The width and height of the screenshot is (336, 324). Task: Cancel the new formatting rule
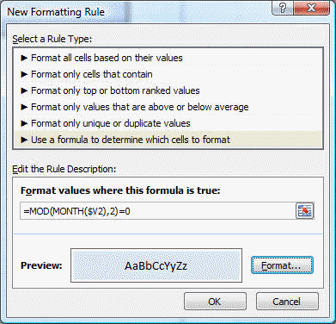(x=287, y=302)
